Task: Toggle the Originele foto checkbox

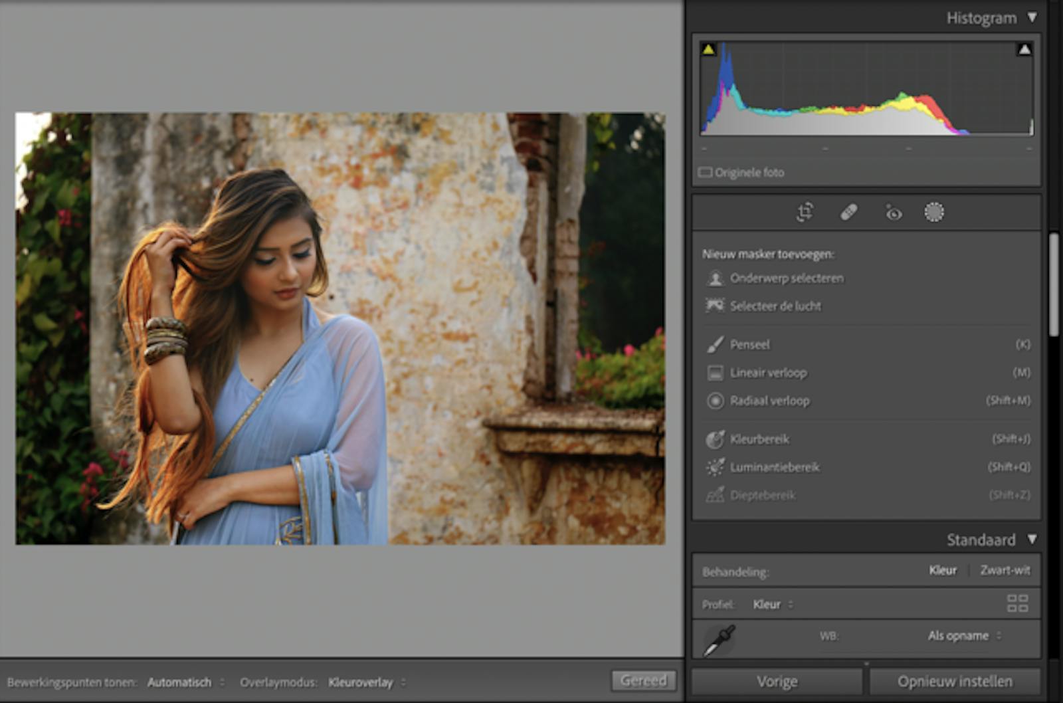Action: pyautogui.click(x=705, y=173)
